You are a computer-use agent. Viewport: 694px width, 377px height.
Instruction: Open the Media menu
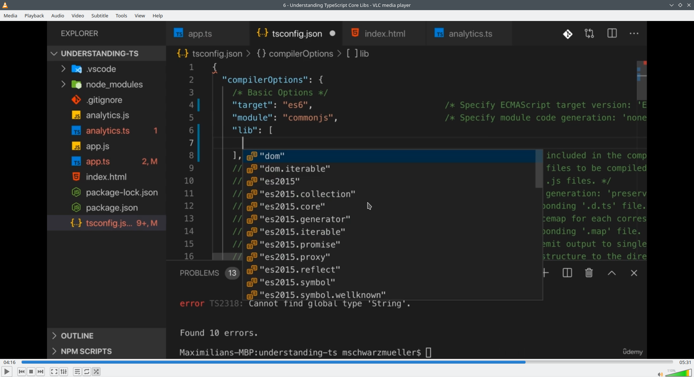pos(10,16)
